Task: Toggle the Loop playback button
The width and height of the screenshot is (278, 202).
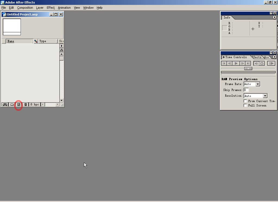Action: pos(262,63)
